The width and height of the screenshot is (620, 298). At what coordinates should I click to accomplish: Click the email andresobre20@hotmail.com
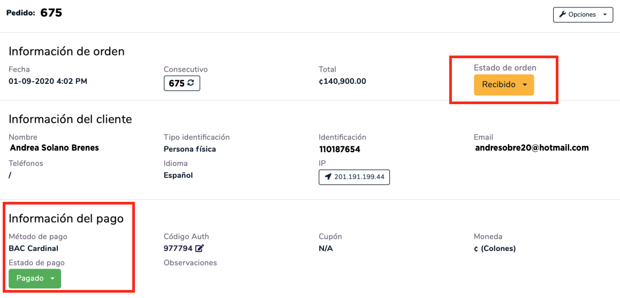532,148
